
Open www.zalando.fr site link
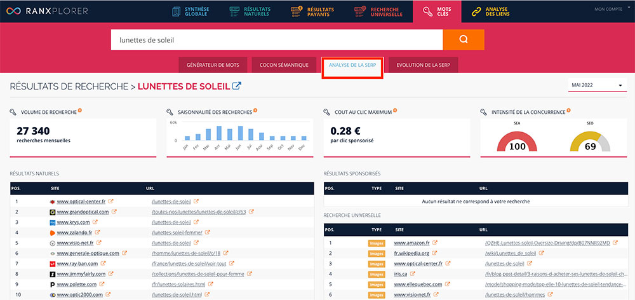(x=74, y=233)
